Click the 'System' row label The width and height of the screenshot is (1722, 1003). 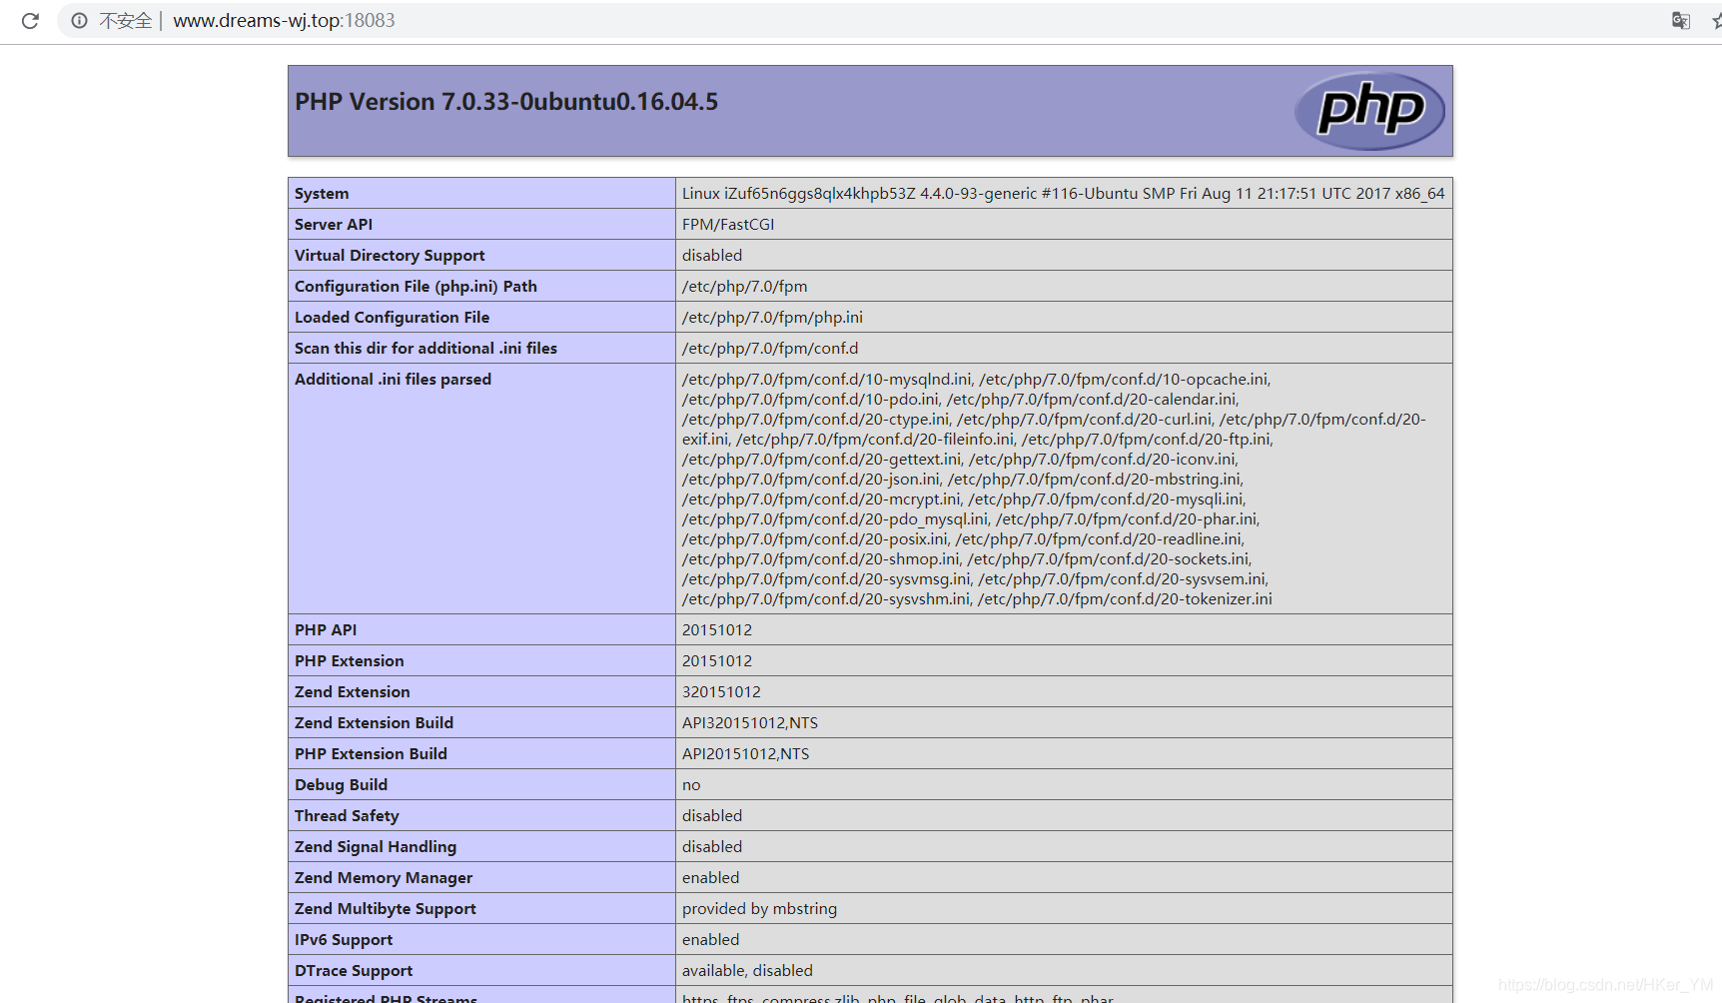tap(322, 194)
